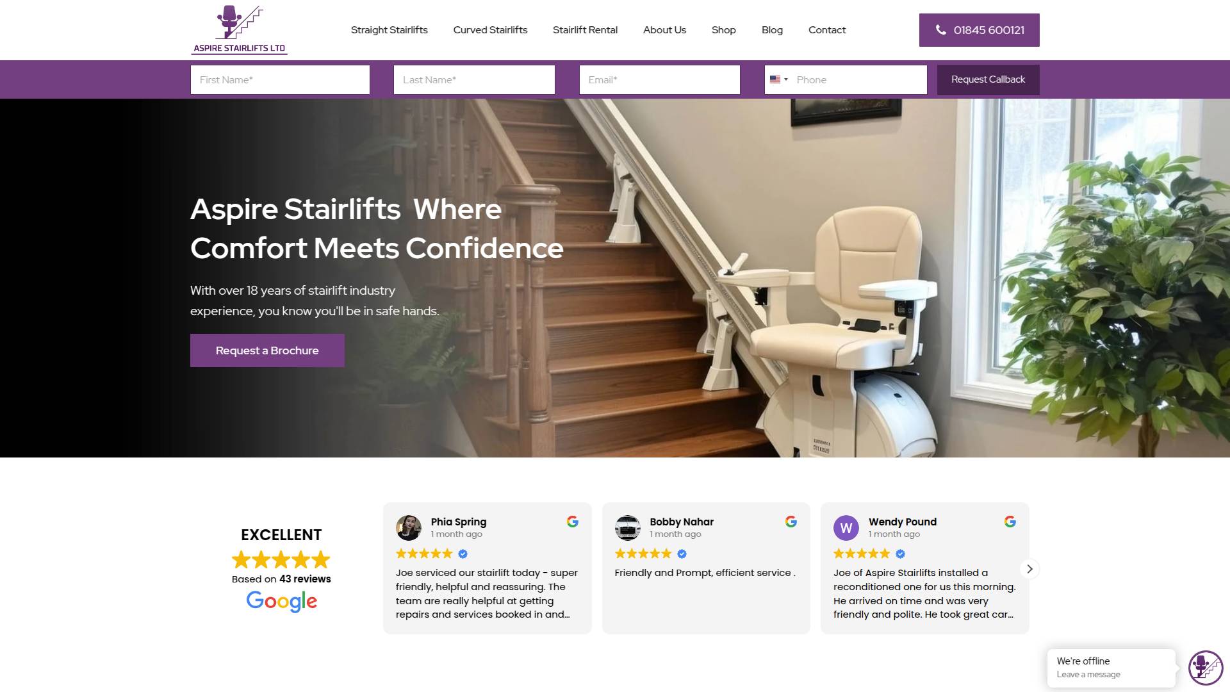The image size is (1230, 692).
Task: Click the Request a Brochure button
Action: (267, 350)
